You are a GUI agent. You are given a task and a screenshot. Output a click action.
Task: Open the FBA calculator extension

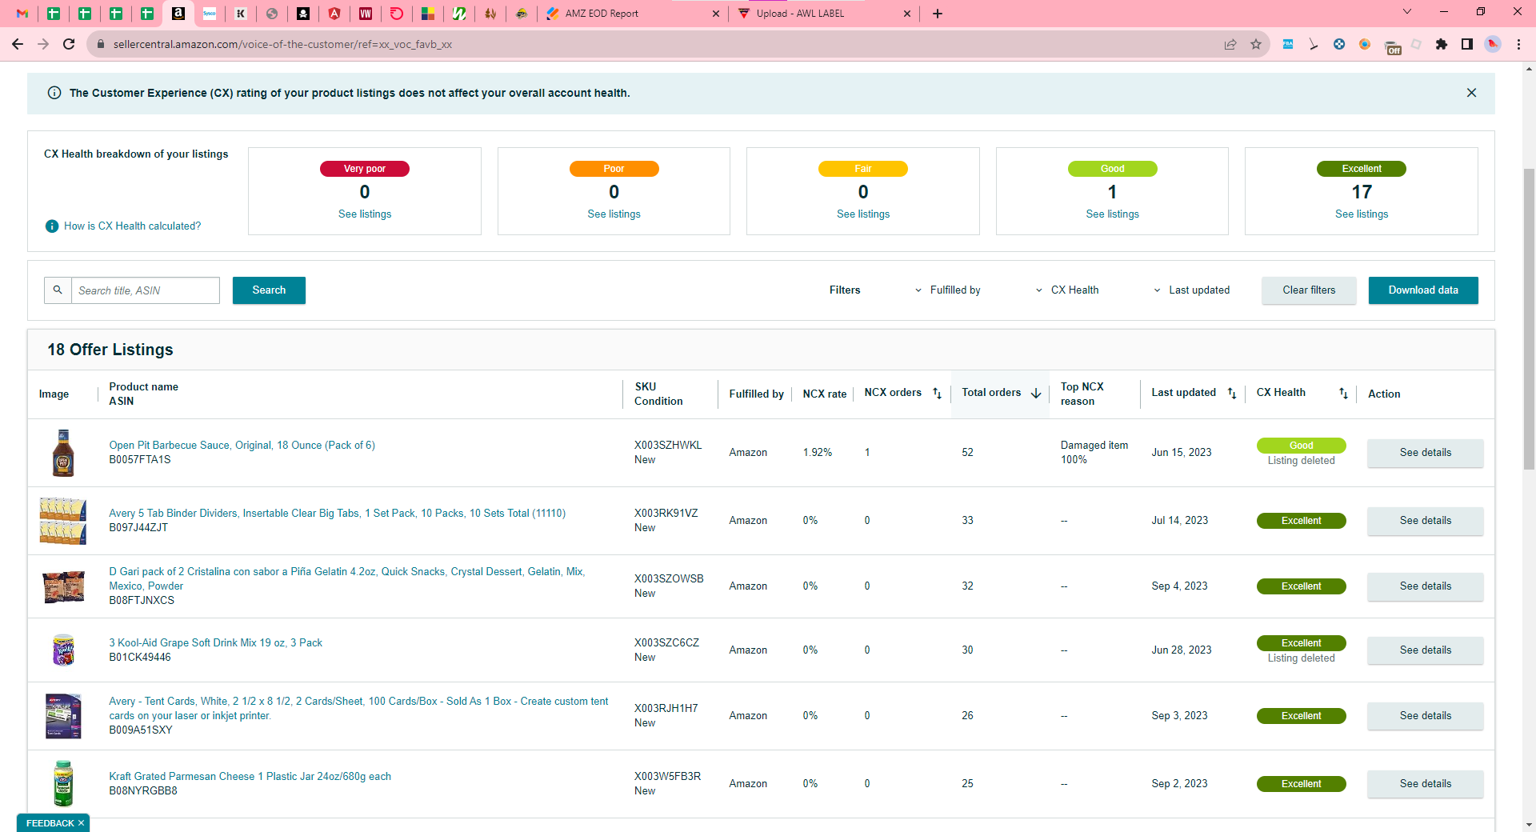pos(1288,44)
